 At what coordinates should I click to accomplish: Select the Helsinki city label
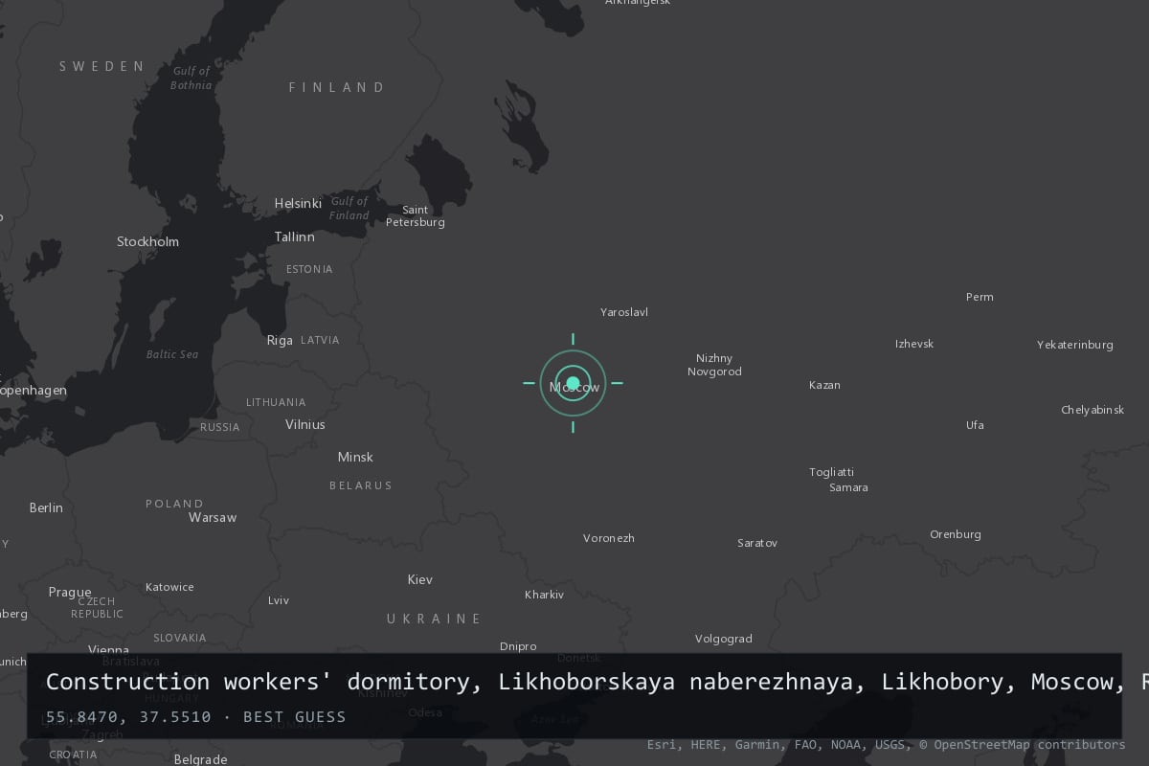coord(298,204)
